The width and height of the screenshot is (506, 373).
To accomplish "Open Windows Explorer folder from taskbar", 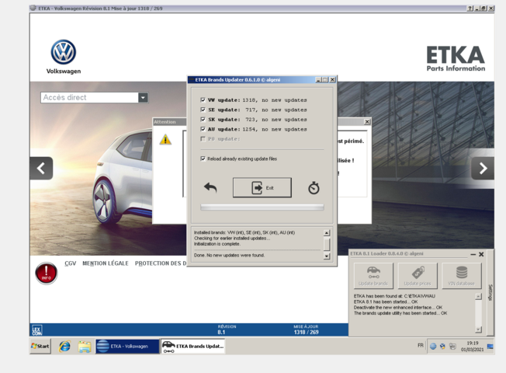I will pos(85,347).
